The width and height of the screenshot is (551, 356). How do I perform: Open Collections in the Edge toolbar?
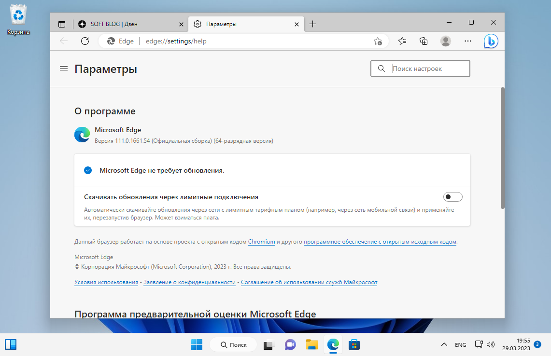[x=424, y=41]
